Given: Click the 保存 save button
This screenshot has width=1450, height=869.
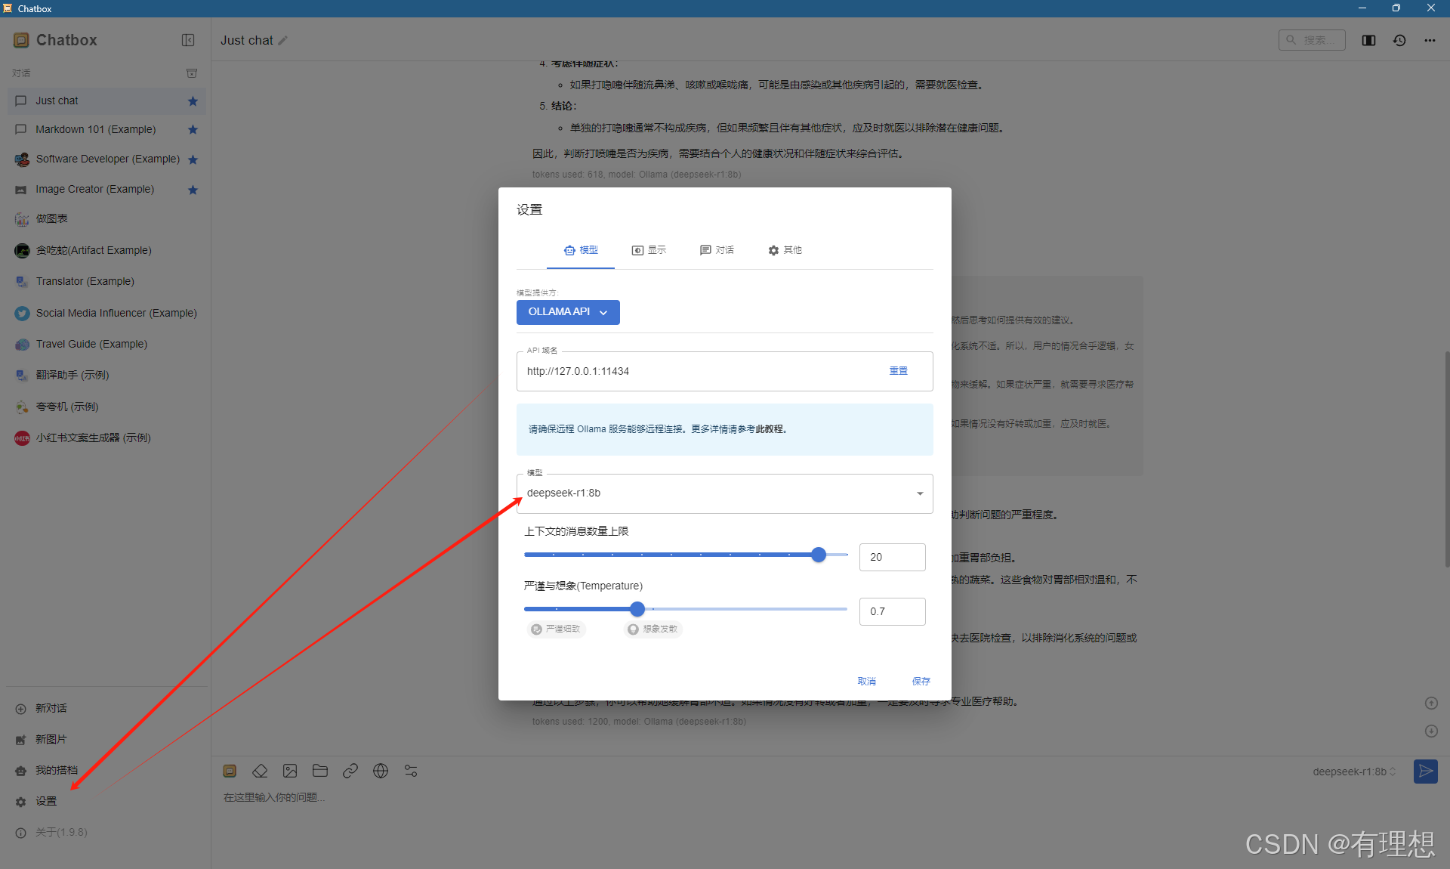Looking at the screenshot, I should click(921, 681).
